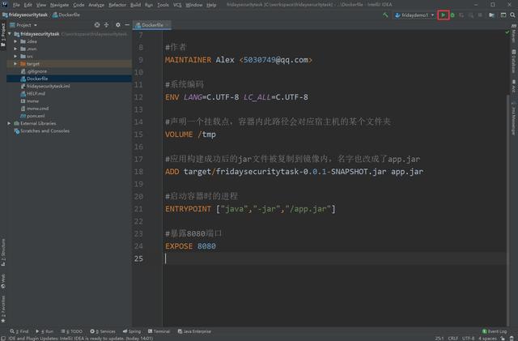518x341 pixels.
Task: Expand the .mvn folder
Action: coord(15,49)
